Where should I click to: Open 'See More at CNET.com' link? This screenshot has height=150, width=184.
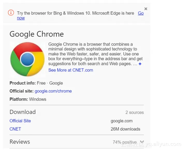71,70
